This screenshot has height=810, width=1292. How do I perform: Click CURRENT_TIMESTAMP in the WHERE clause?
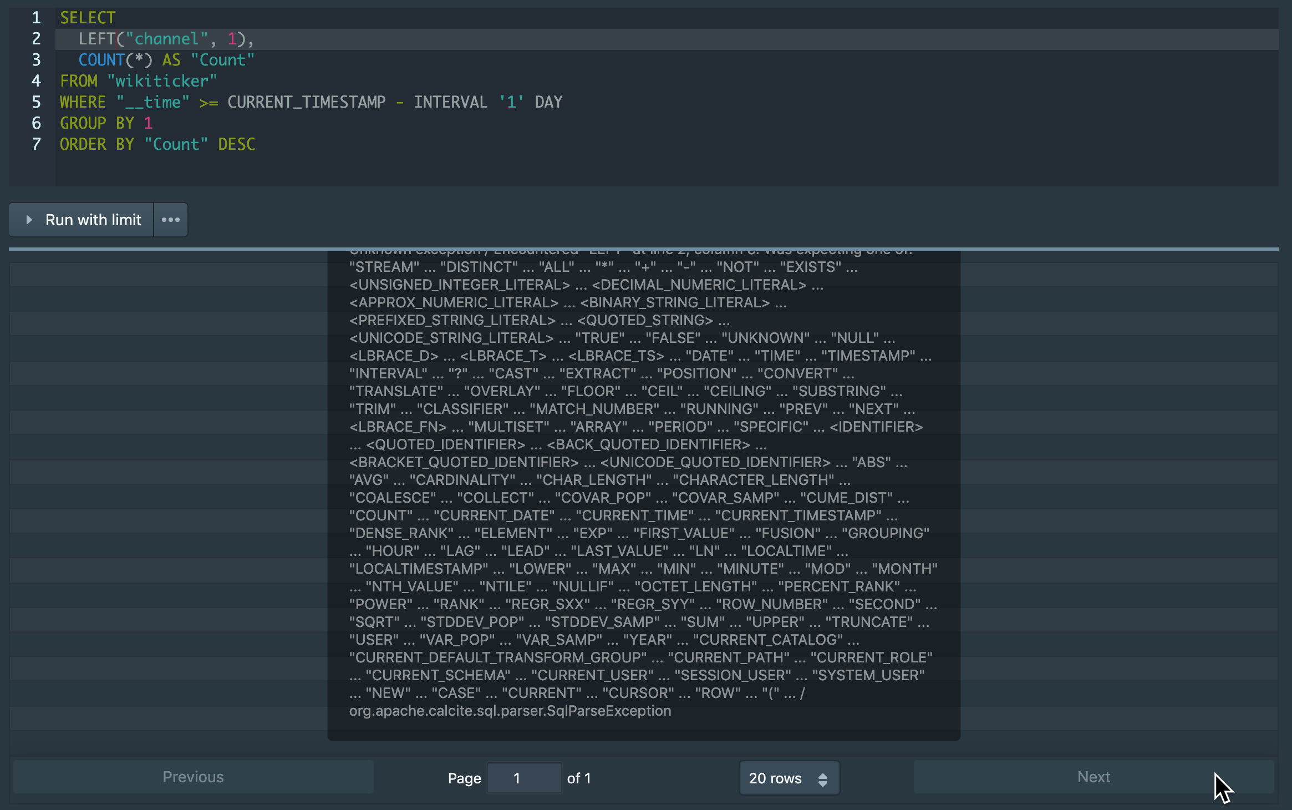click(306, 102)
